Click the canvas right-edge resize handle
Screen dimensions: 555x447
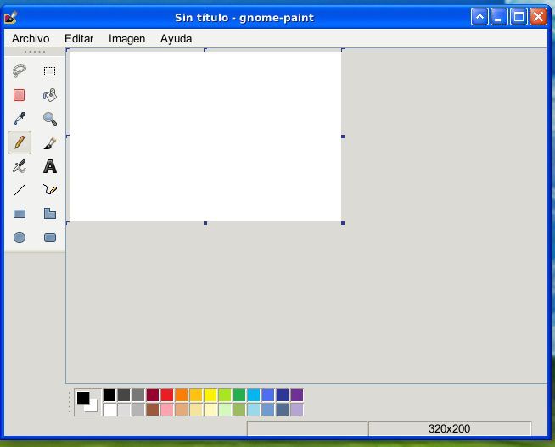343,137
